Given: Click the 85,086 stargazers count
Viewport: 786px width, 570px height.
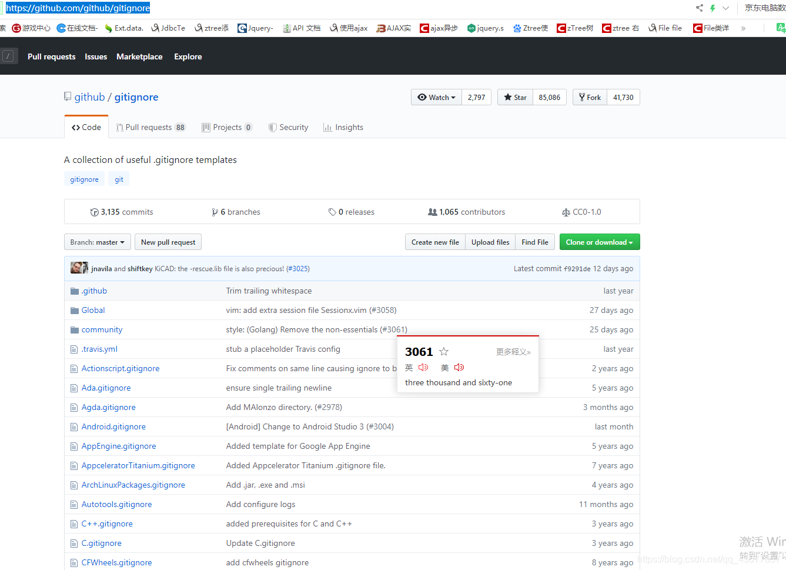Looking at the screenshot, I should [x=550, y=97].
